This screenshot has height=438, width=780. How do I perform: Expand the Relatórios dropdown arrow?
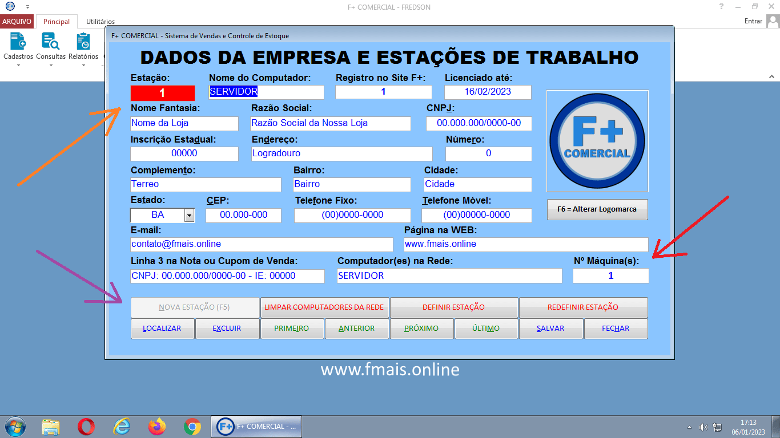coord(83,65)
